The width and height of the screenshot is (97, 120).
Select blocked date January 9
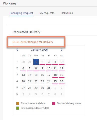42,68
